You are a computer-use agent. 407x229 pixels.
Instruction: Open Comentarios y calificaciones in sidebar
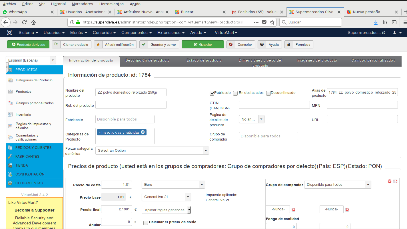pyautogui.click(x=27, y=137)
